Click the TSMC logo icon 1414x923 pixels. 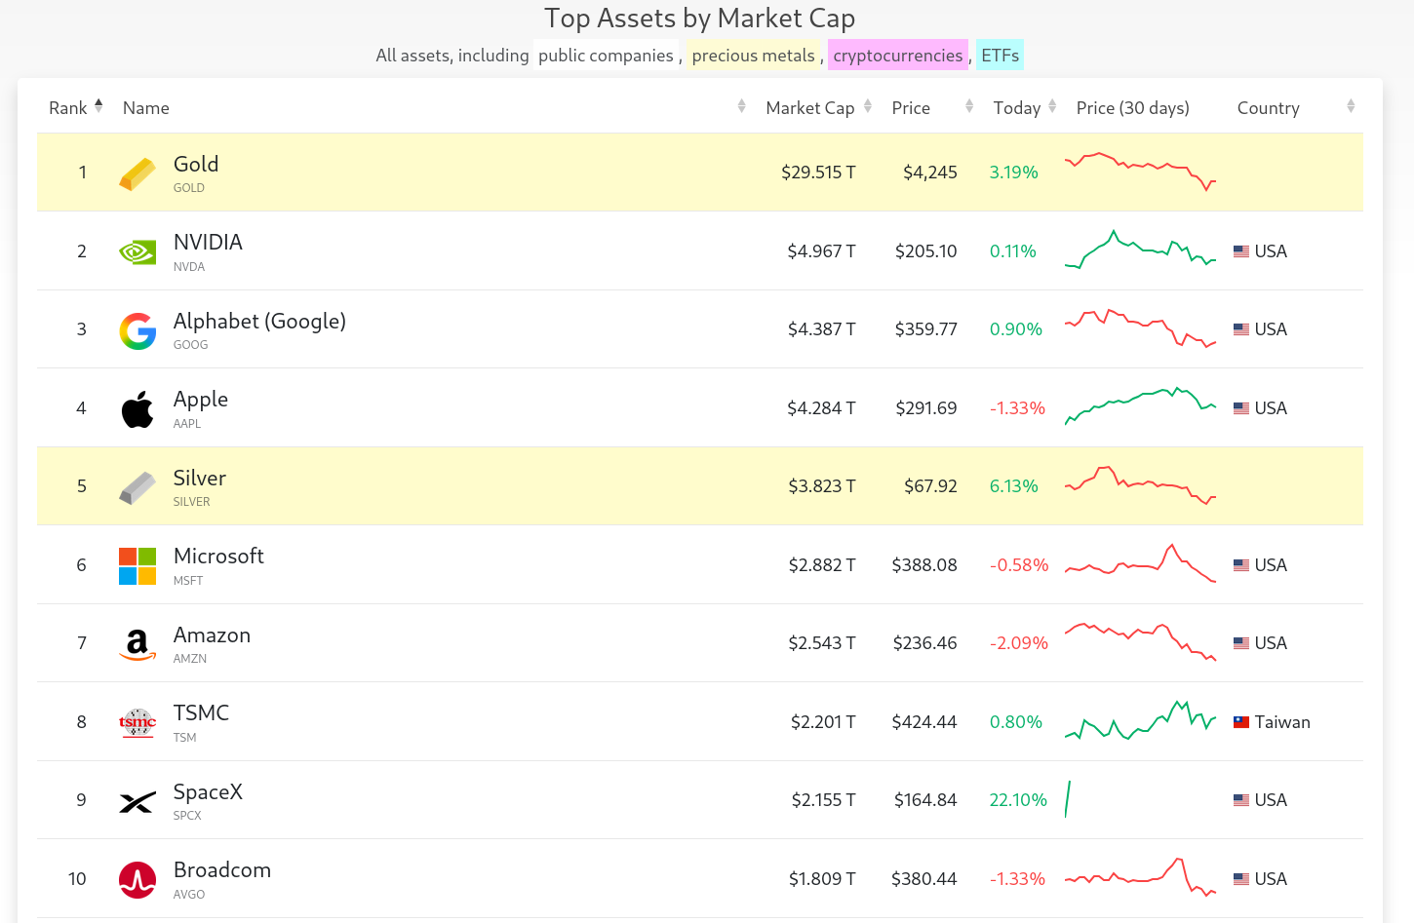137,723
